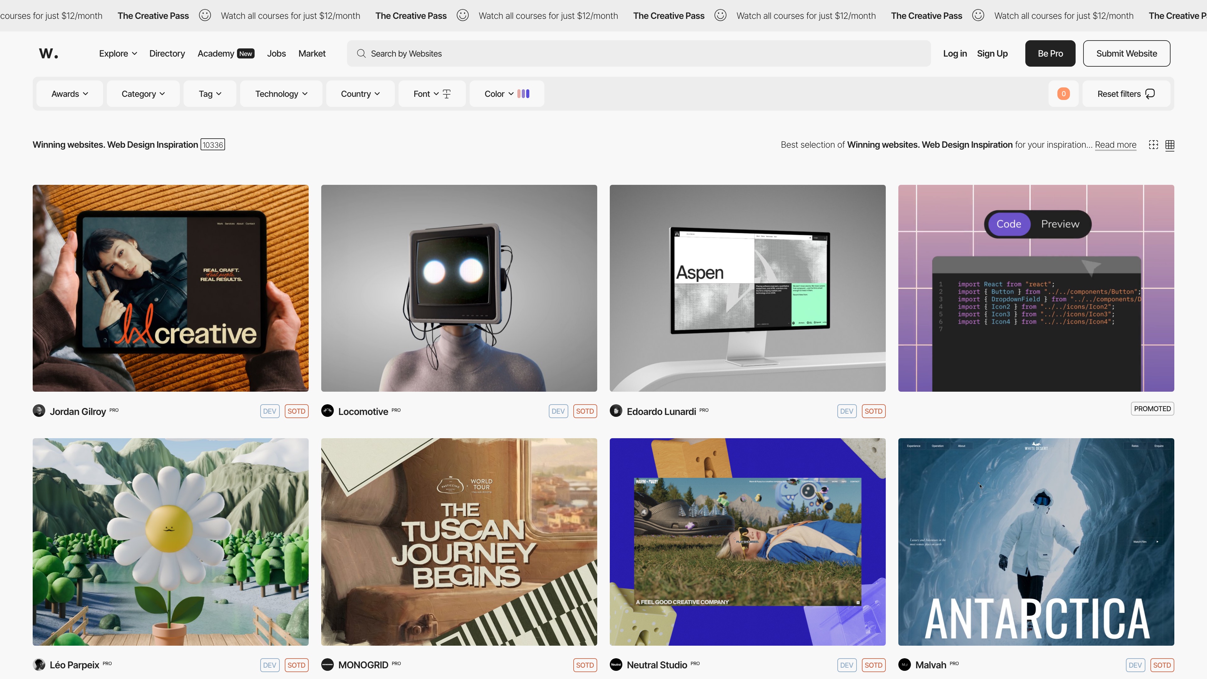Open the Font filter dropdown
Image resolution: width=1207 pixels, height=679 pixels.
tap(432, 94)
